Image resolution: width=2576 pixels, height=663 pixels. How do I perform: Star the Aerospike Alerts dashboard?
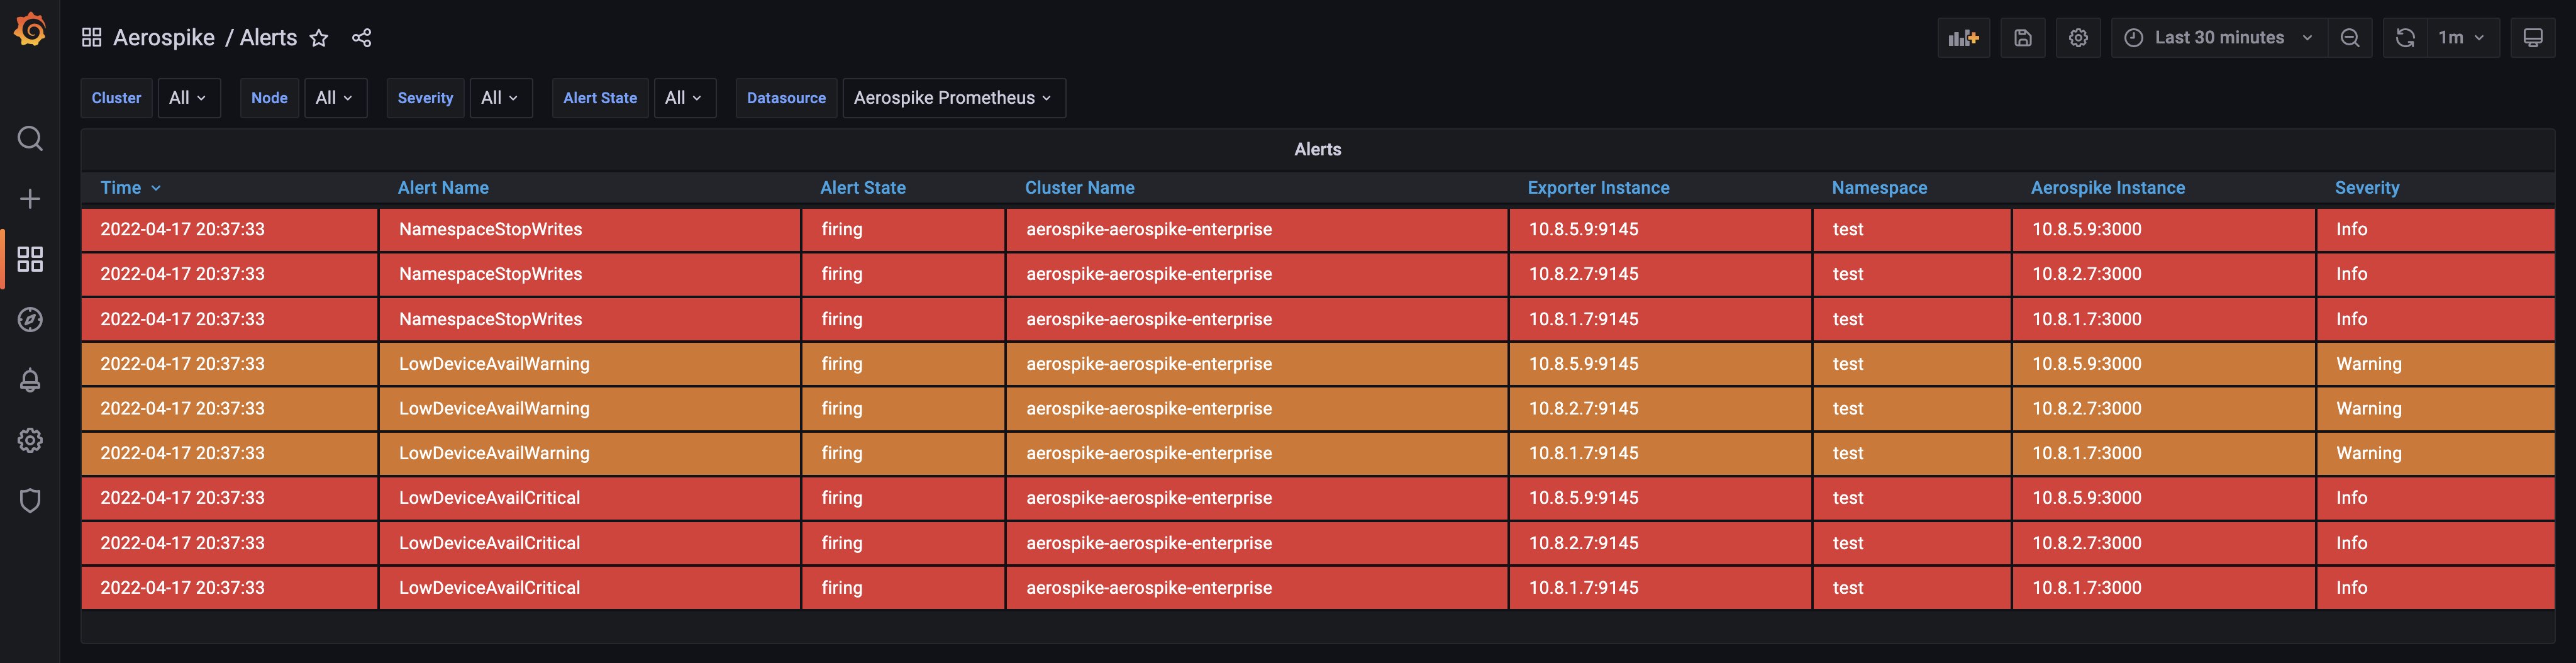tap(319, 38)
